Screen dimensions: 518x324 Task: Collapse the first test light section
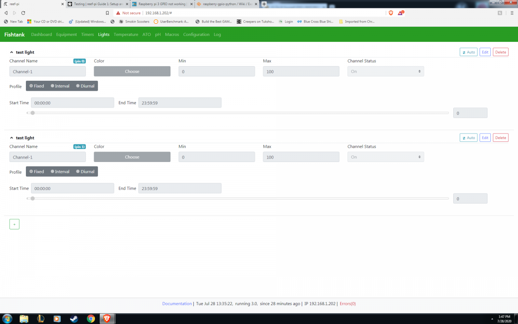(x=12, y=52)
